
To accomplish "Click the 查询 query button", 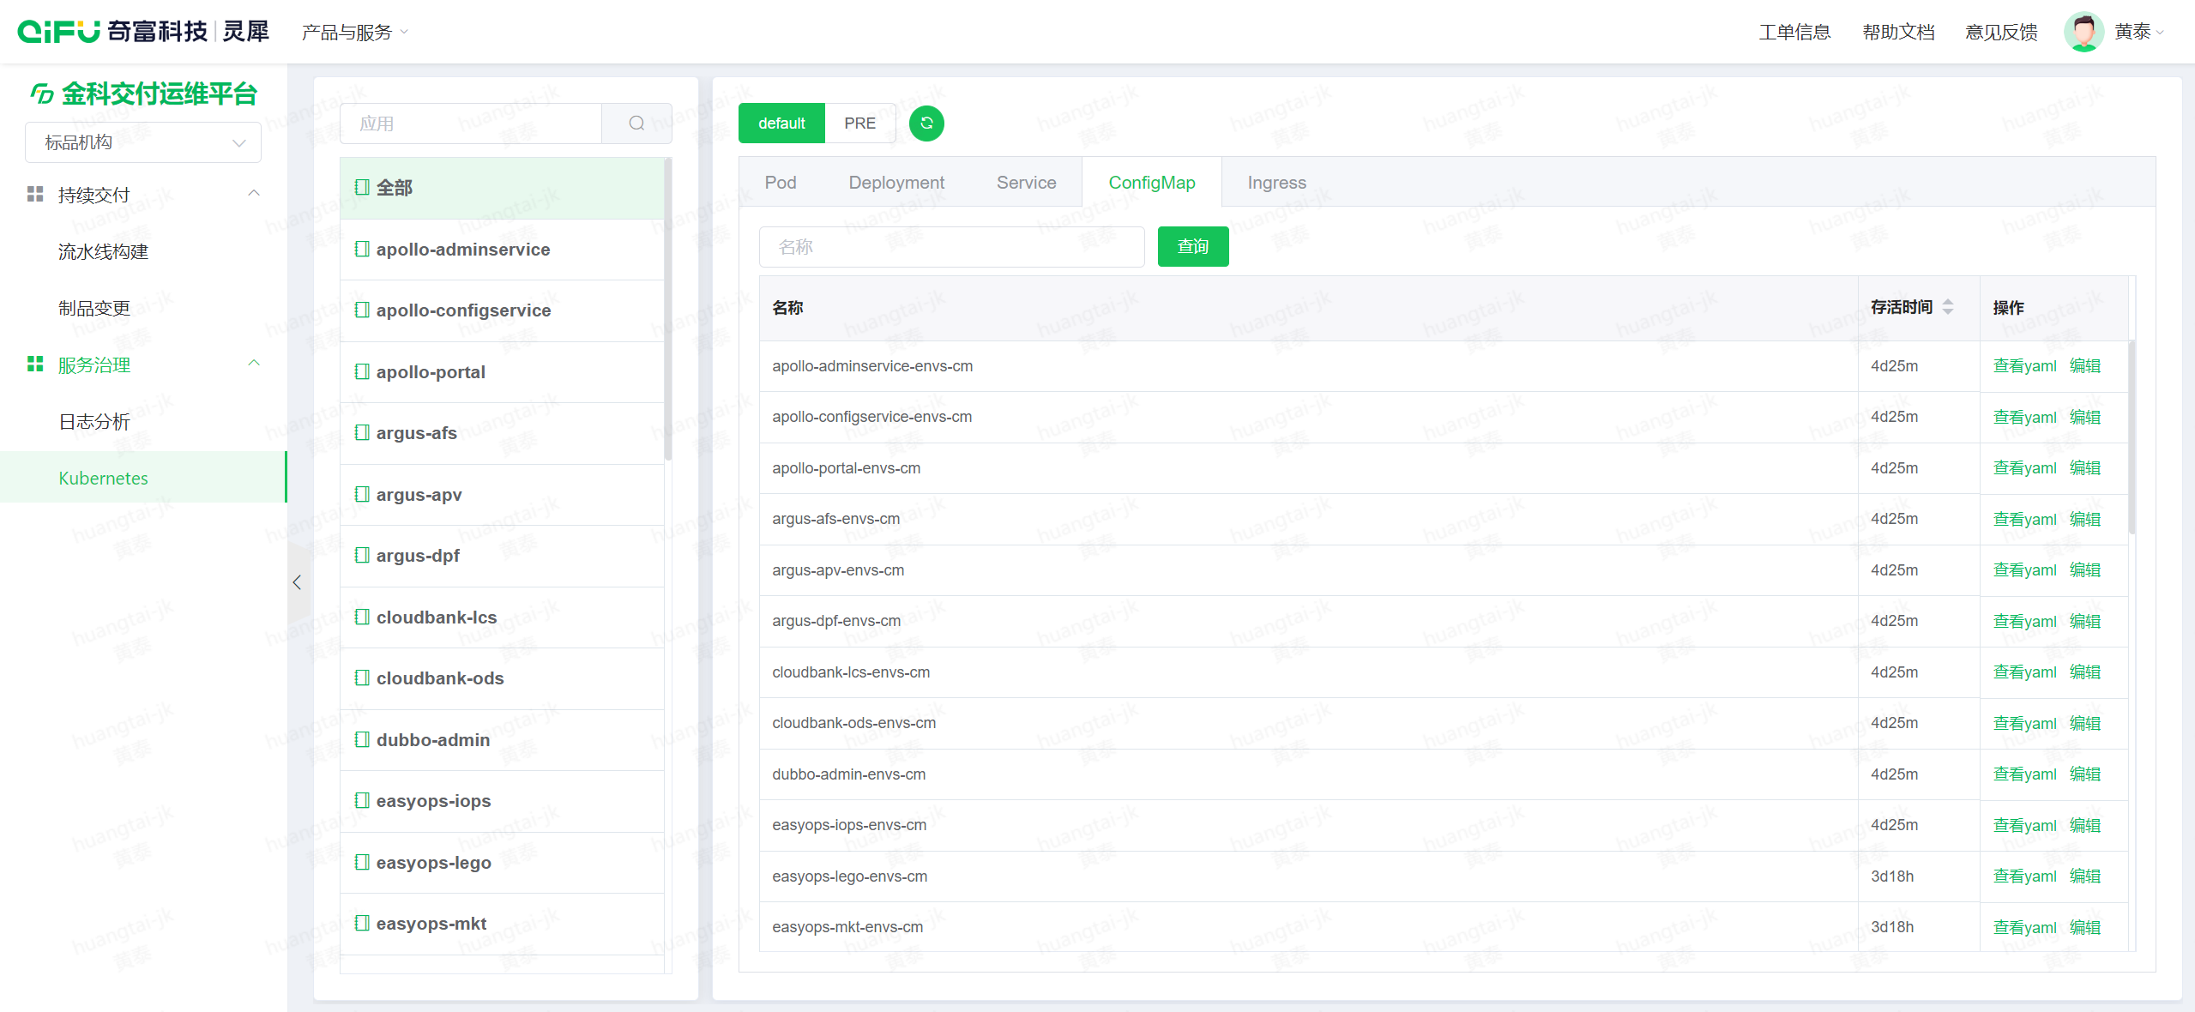I will [x=1192, y=247].
